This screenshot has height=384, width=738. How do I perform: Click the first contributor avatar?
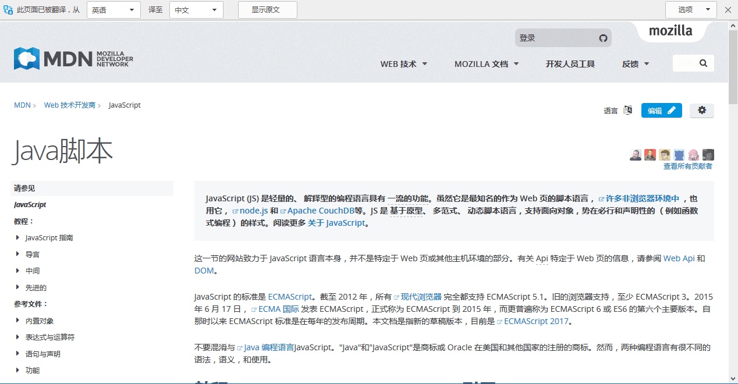point(636,155)
